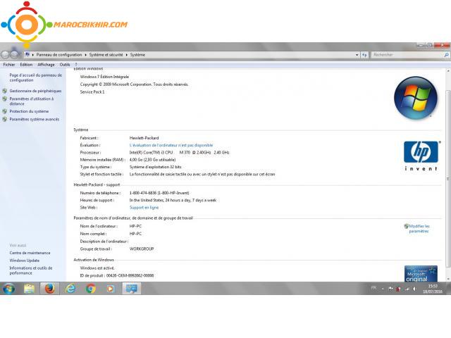Screen dimensions: 451x338
Task: Refresh the address bar view
Action: [x=364, y=55]
